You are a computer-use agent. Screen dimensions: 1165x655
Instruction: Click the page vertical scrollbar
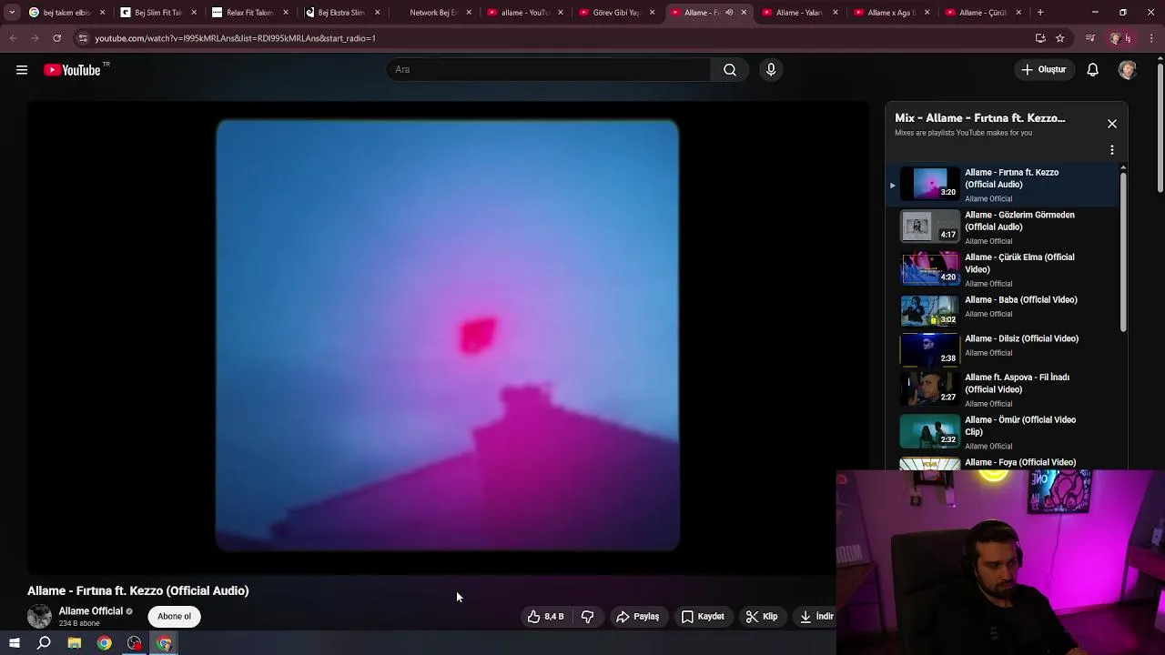1160,127
